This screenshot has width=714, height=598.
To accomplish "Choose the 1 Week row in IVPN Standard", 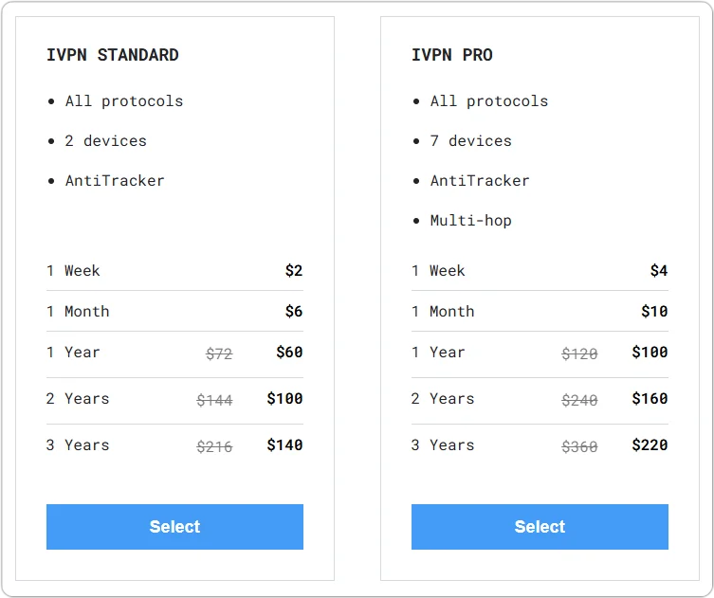I will 174,271.
